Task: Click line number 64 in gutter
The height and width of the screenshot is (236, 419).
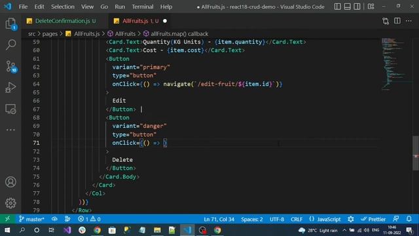Action: coord(37,84)
